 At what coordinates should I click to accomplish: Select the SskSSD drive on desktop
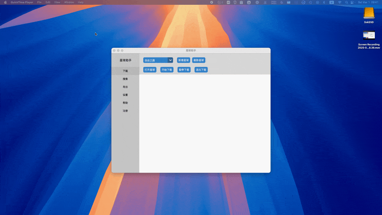369,15
